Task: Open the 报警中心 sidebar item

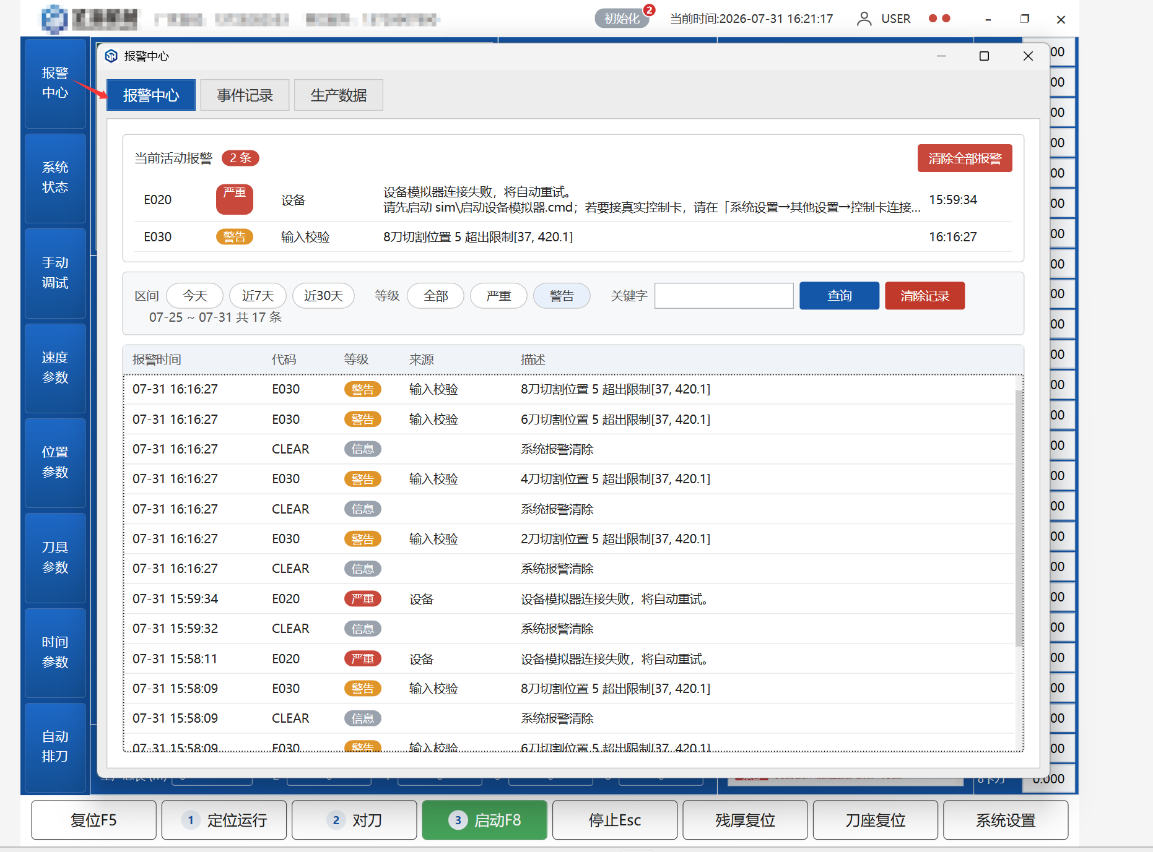Action: (x=55, y=83)
